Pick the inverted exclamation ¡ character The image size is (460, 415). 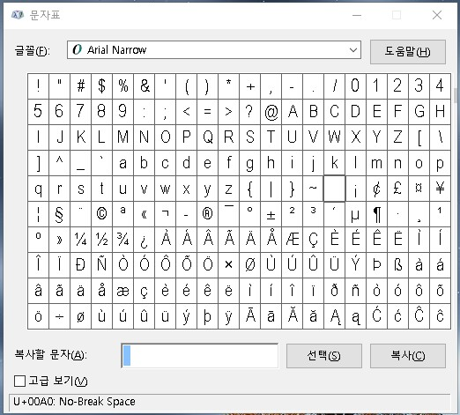(355, 189)
